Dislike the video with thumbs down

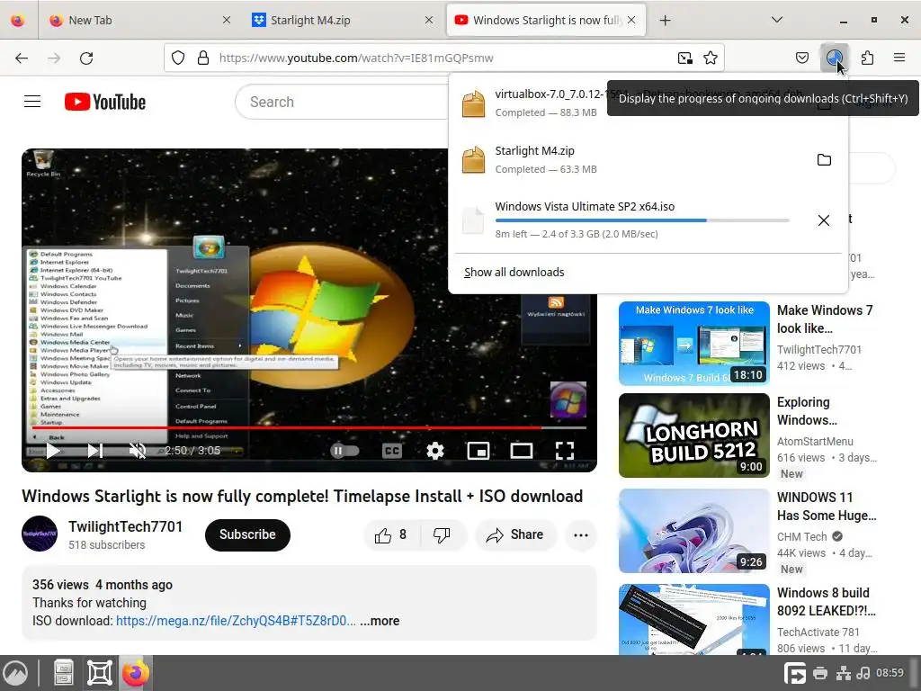(442, 534)
